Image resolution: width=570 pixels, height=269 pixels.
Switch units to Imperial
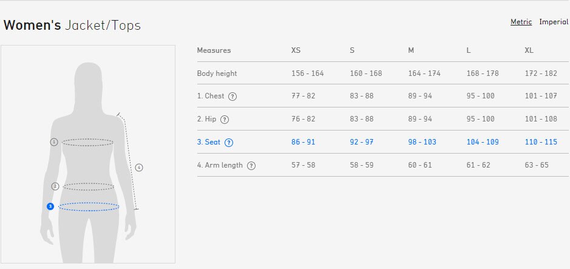click(553, 22)
